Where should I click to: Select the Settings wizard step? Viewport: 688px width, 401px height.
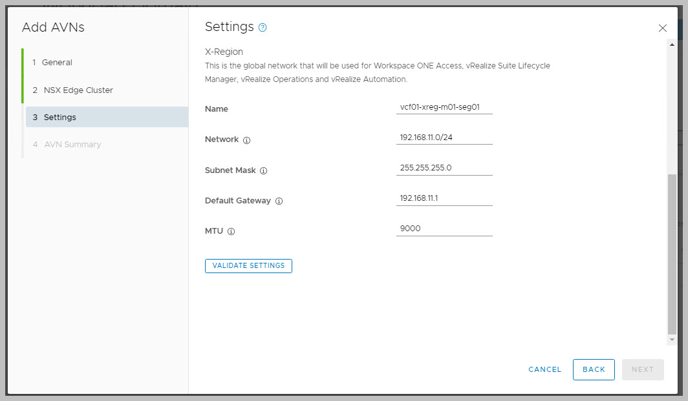click(59, 118)
